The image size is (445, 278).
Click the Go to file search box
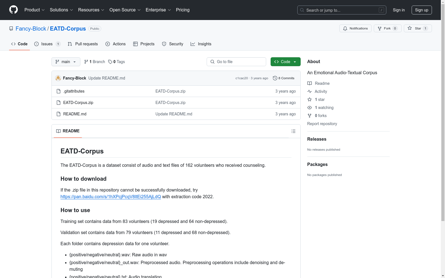236,62
